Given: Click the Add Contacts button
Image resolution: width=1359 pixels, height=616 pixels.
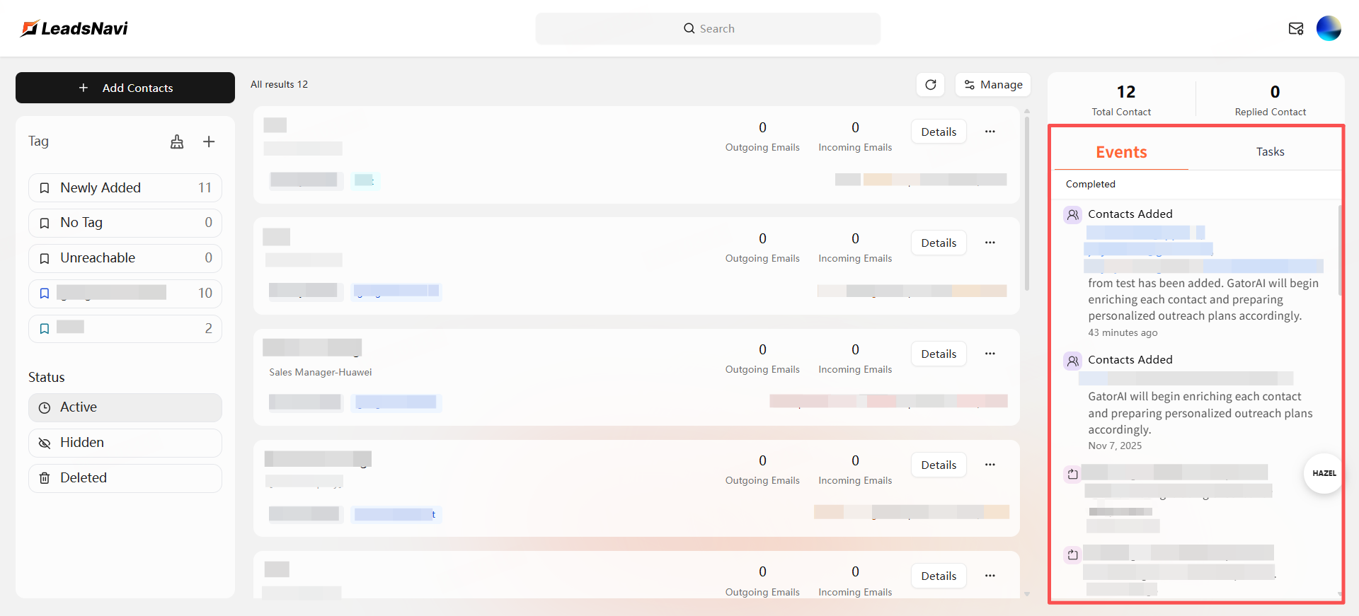Looking at the screenshot, I should (125, 88).
